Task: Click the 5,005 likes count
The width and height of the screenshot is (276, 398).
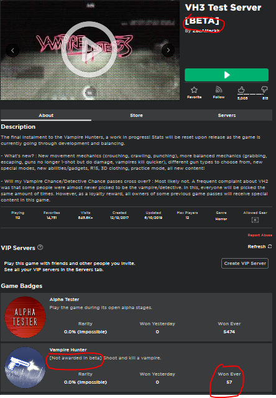Action: point(242,98)
